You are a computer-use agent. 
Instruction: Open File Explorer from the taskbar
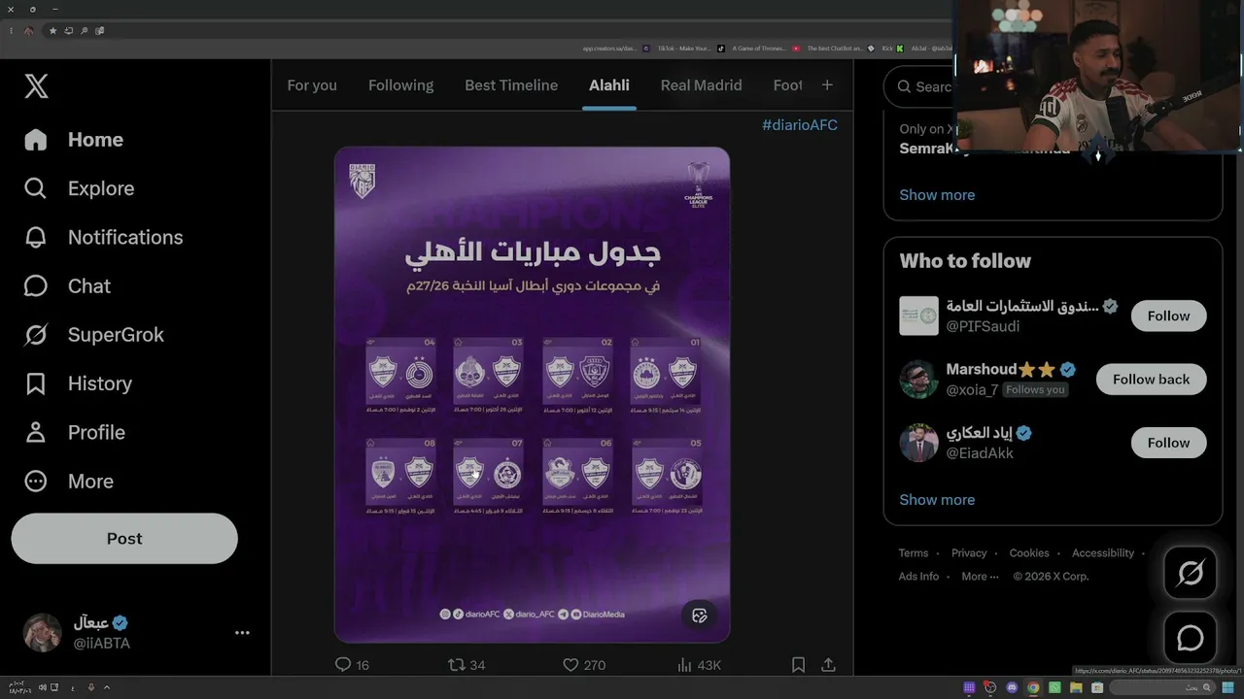(1076, 688)
